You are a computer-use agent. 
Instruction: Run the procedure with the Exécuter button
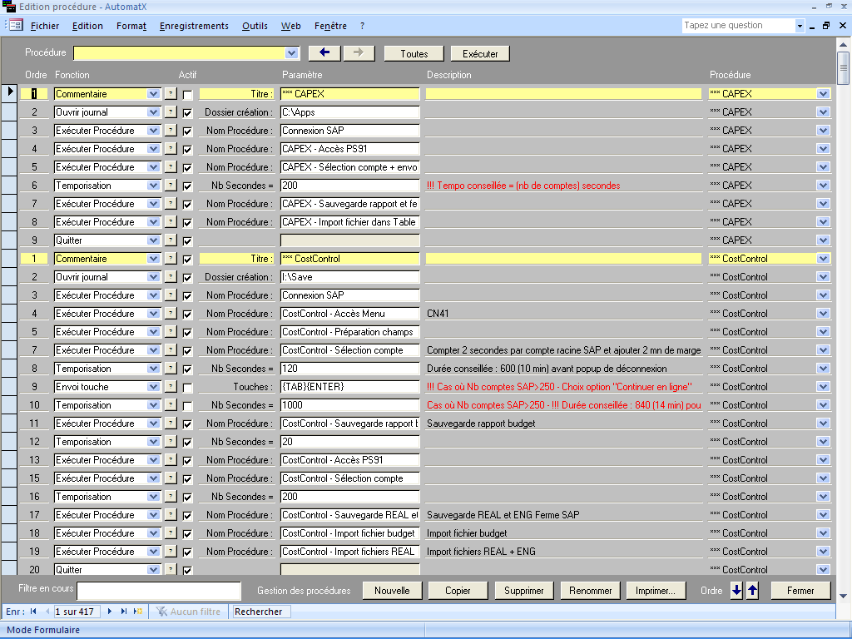tap(480, 53)
